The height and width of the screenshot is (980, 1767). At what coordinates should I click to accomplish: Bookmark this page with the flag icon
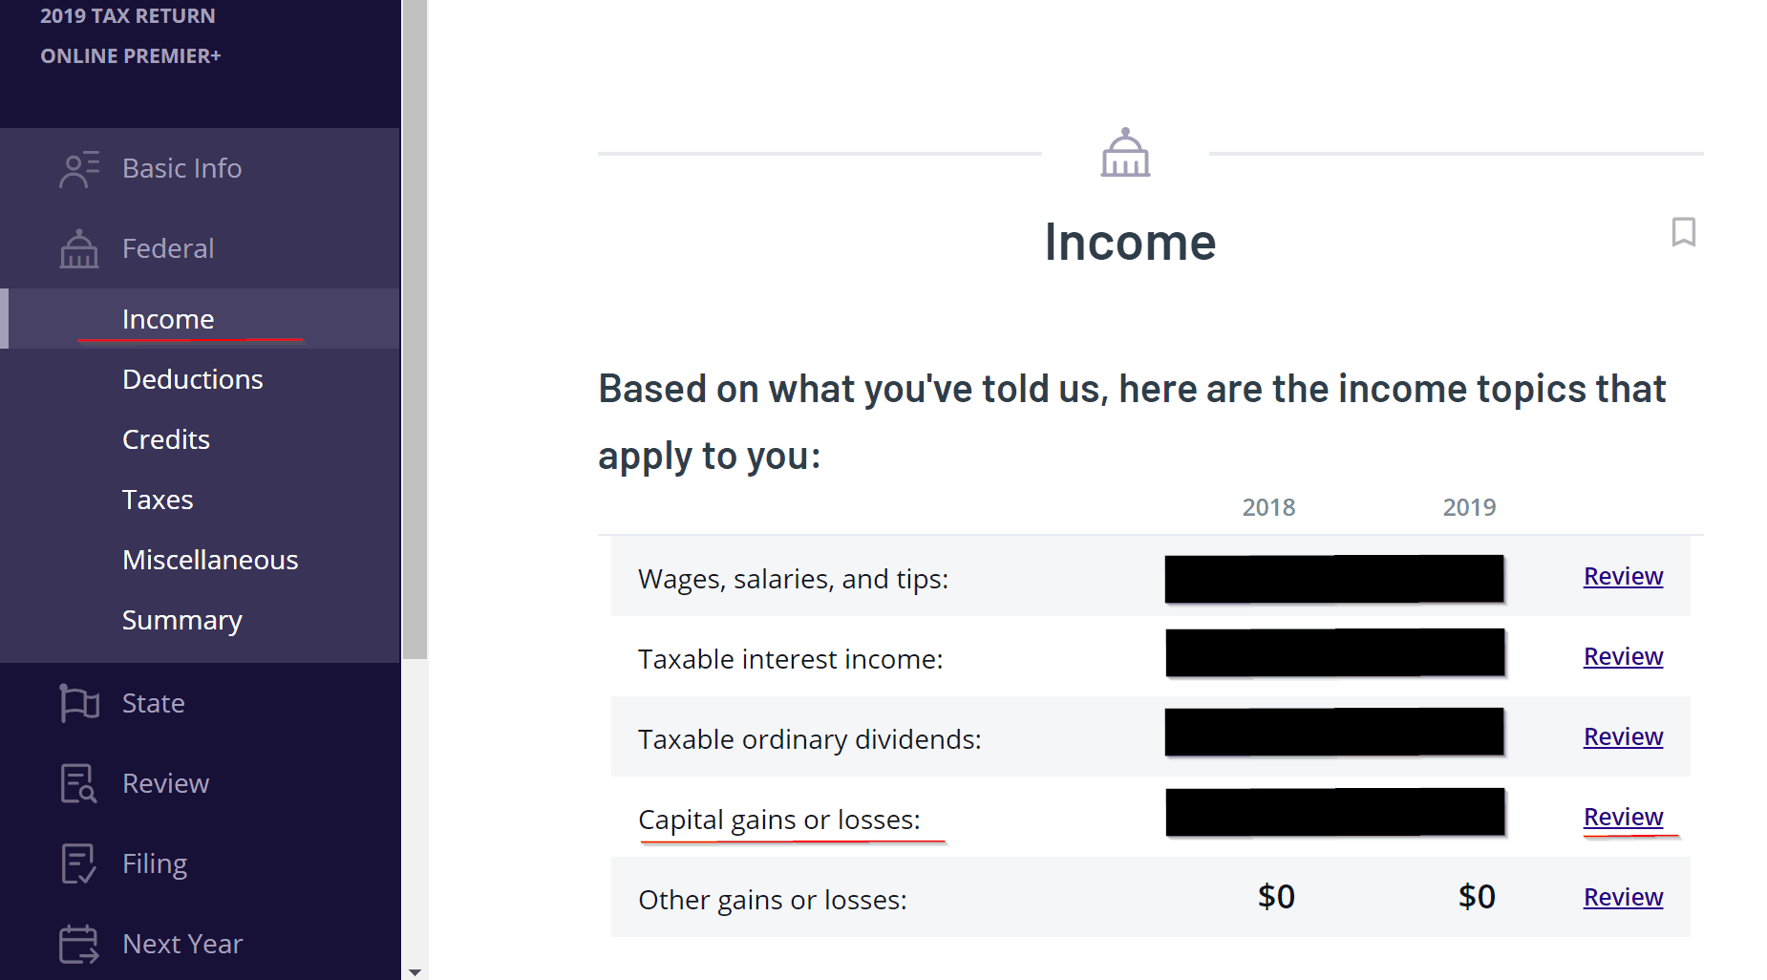coord(1684,234)
